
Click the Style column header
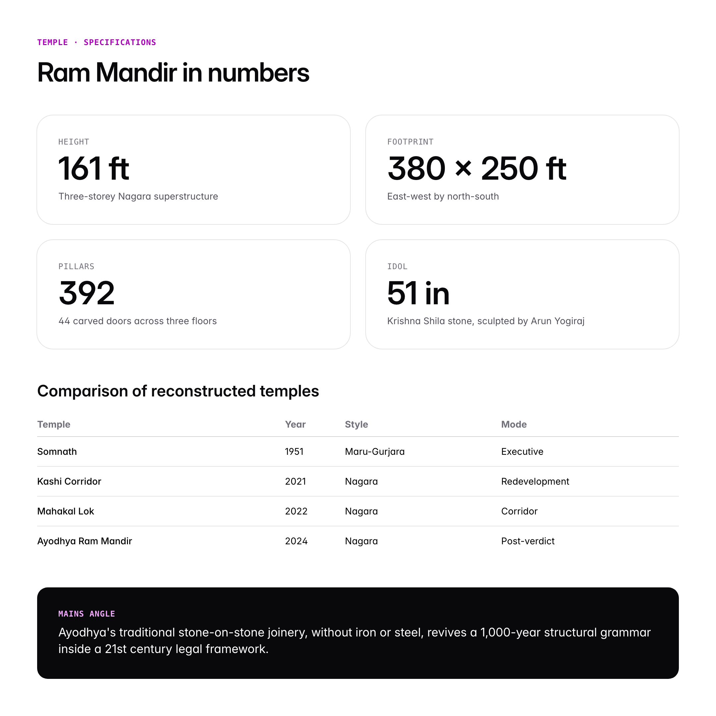tap(356, 424)
